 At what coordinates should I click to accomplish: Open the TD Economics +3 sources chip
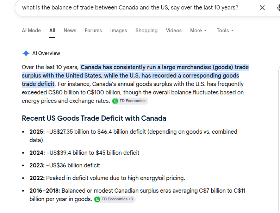pyautogui.click(x=115, y=199)
